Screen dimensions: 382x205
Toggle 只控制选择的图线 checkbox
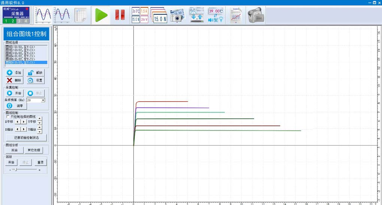click(8, 117)
